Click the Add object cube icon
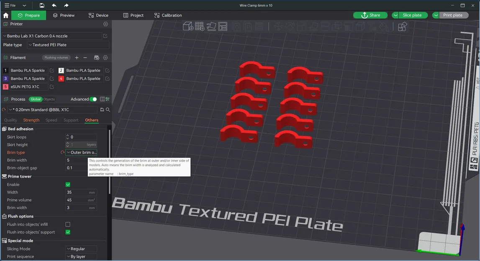The width and height of the screenshot is (480, 261). pos(188,26)
